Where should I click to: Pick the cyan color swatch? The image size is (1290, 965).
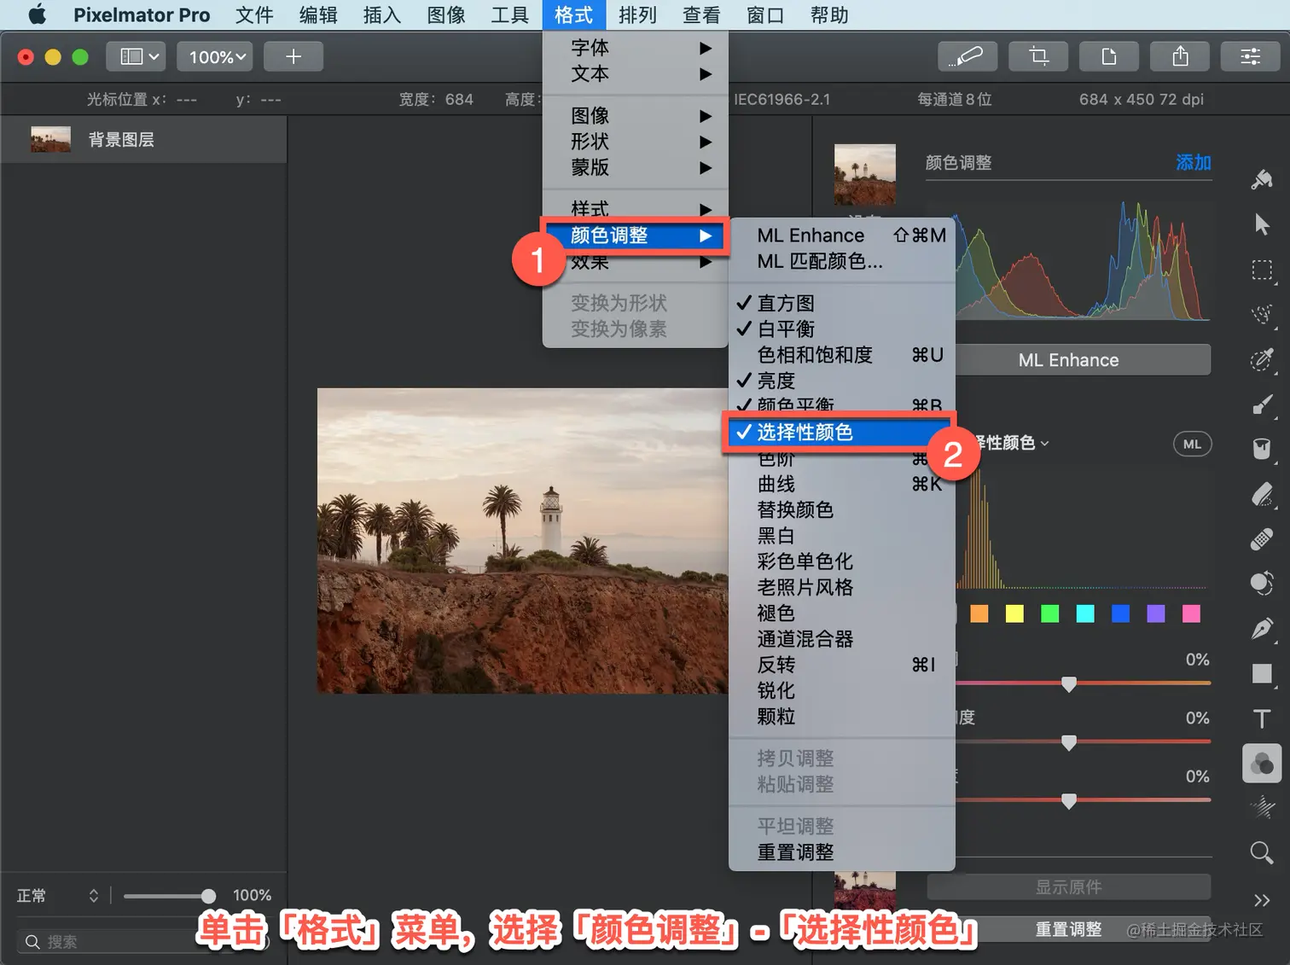pos(1085,613)
